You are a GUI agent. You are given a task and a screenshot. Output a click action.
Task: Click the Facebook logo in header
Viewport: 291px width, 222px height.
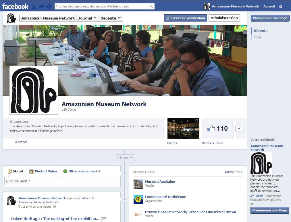[x=16, y=6]
